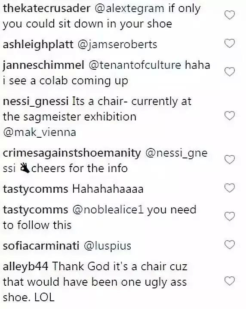Open sofiacarminati's username link
Viewport: 246px width, 309px height.
click(x=41, y=246)
